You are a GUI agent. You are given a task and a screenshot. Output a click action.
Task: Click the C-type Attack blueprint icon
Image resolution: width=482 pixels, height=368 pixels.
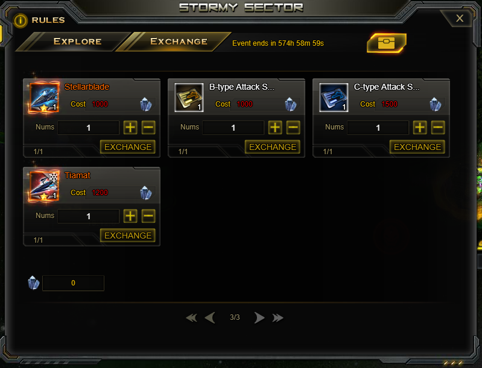pyautogui.click(x=334, y=98)
